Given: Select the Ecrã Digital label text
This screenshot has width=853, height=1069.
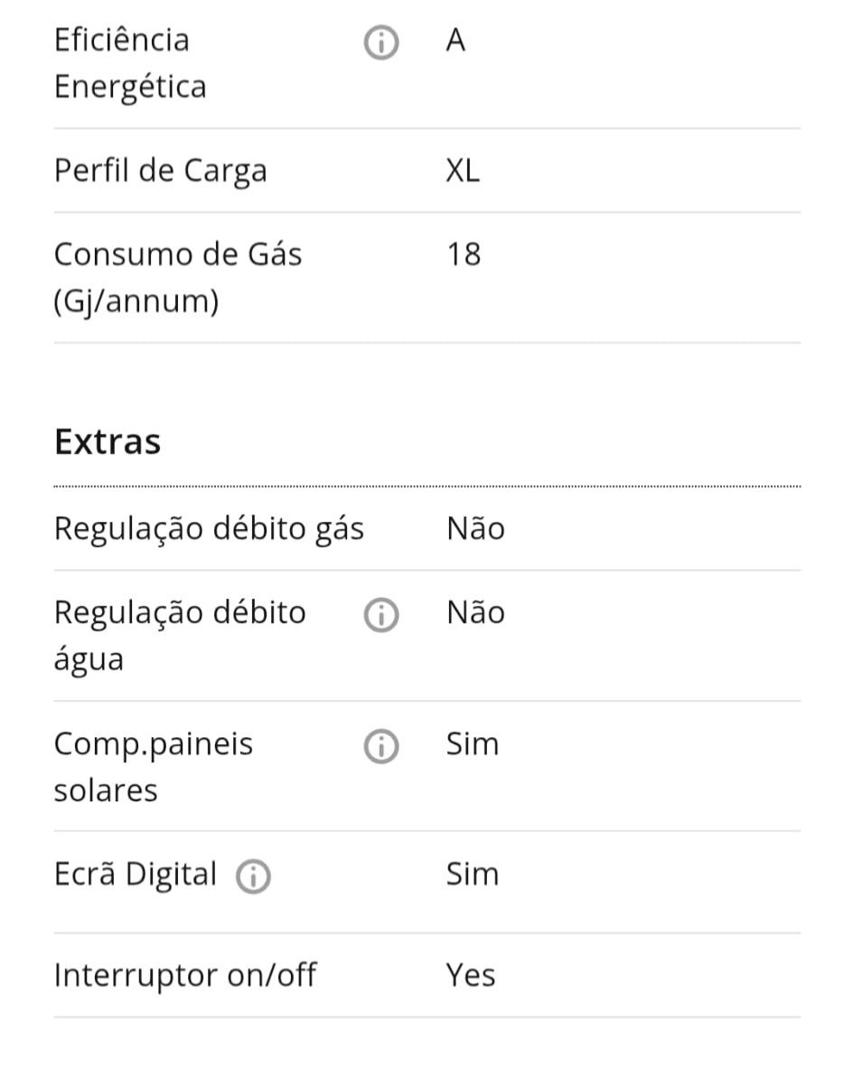Looking at the screenshot, I should (136, 875).
